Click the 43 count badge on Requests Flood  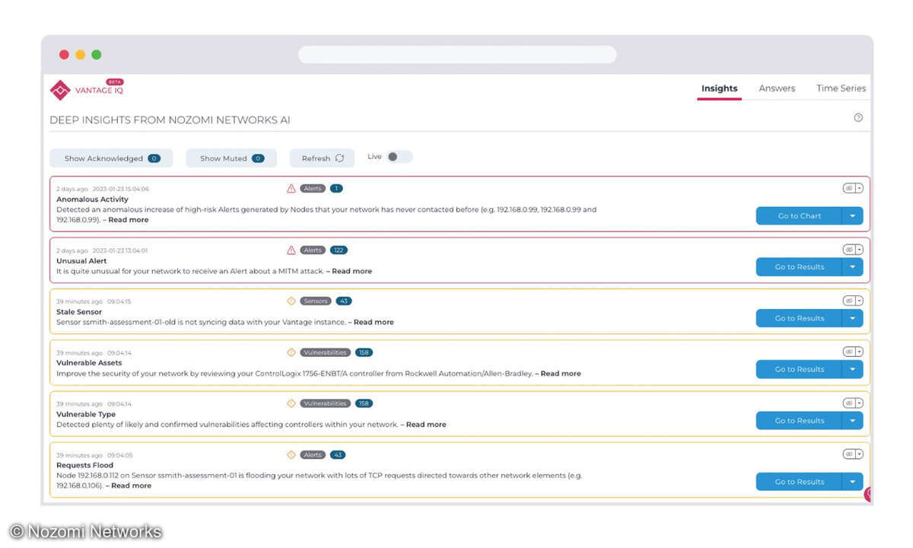(337, 454)
